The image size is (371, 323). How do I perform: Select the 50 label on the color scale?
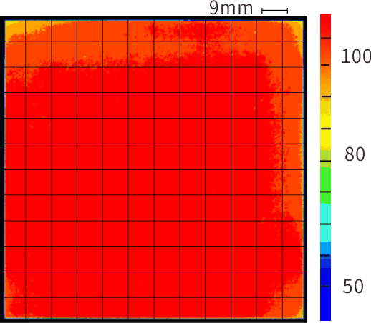(353, 286)
